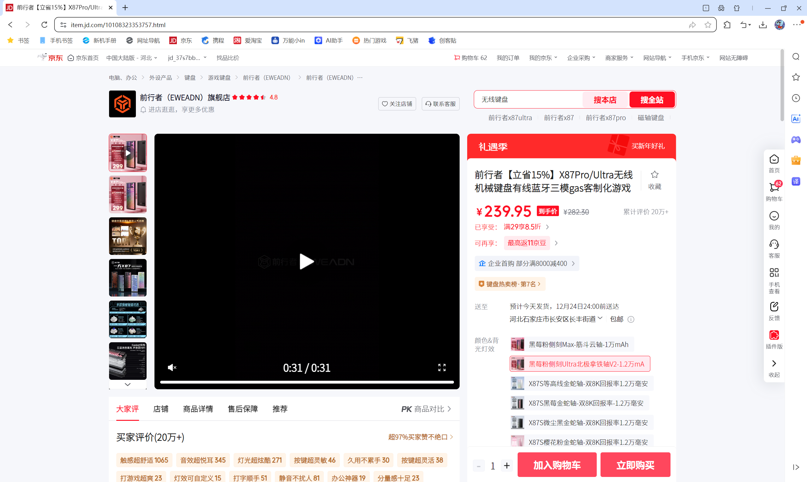Unmute the product video
The image size is (807, 482).
tap(172, 367)
